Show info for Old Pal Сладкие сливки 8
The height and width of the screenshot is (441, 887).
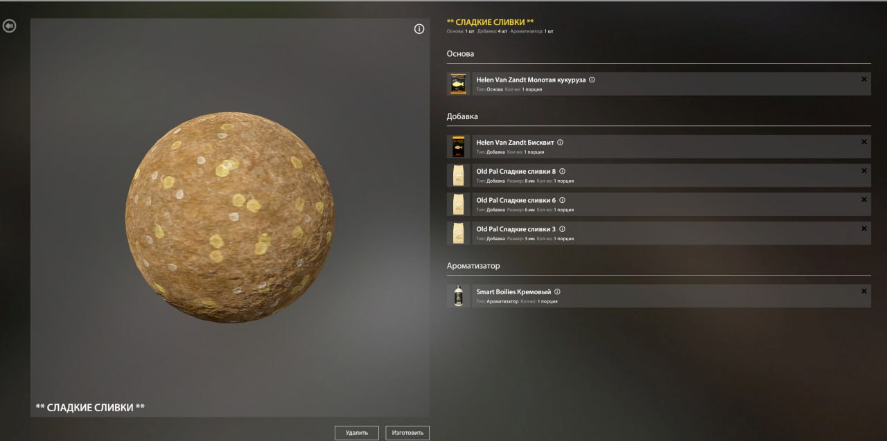pos(562,171)
